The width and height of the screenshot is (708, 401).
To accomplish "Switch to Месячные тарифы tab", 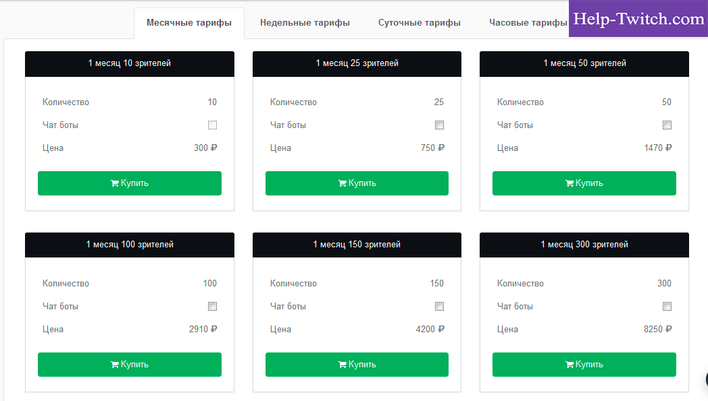I will 189,23.
